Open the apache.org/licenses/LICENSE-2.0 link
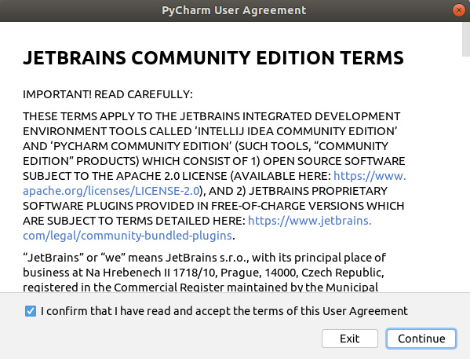Viewport: 470px width, 359px height. 111,191
